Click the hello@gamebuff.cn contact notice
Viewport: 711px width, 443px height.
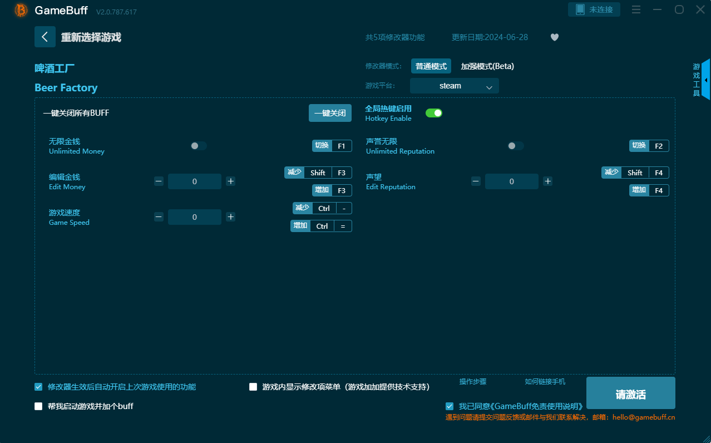560,417
